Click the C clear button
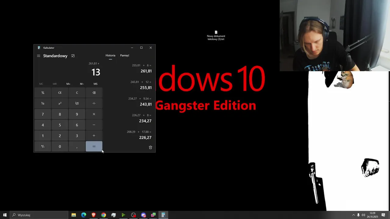The width and height of the screenshot is (390, 219). click(77, 93)
